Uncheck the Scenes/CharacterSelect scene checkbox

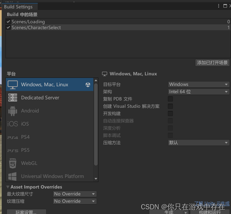click(x=8, y=28)
